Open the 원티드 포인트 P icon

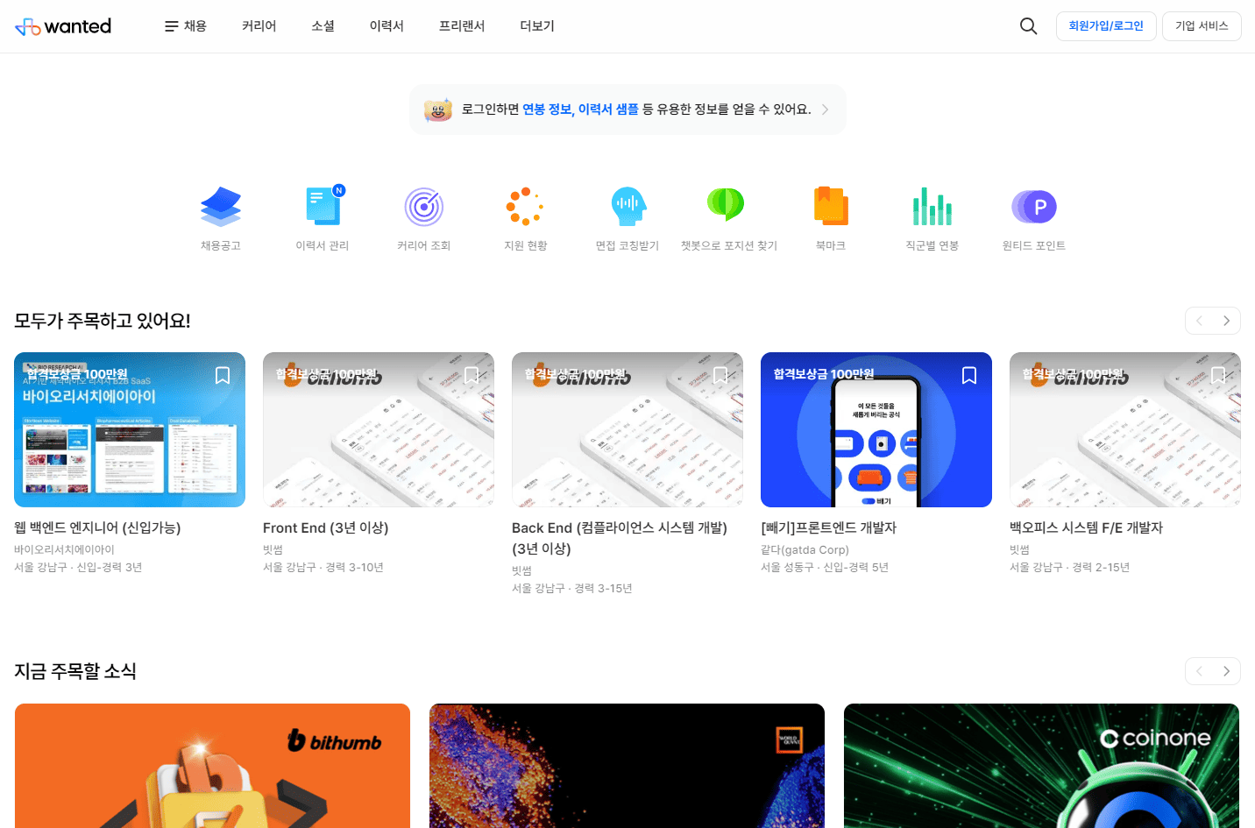click(1034, 207)
